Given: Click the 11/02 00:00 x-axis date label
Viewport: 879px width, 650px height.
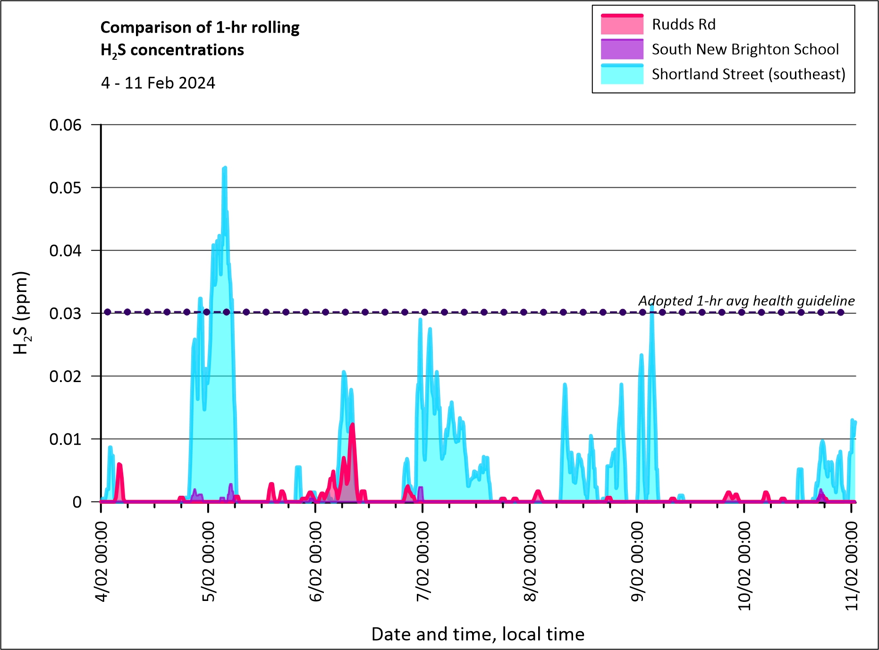Looking at the screenshot, I should (851, 565).
